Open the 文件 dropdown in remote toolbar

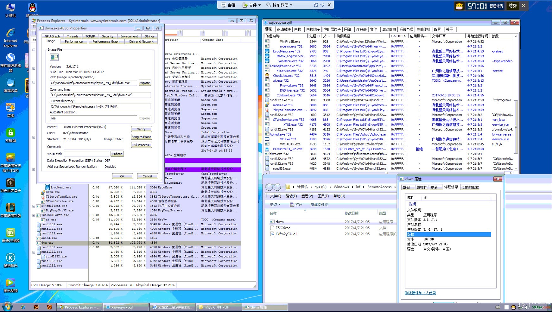point(252,5)
